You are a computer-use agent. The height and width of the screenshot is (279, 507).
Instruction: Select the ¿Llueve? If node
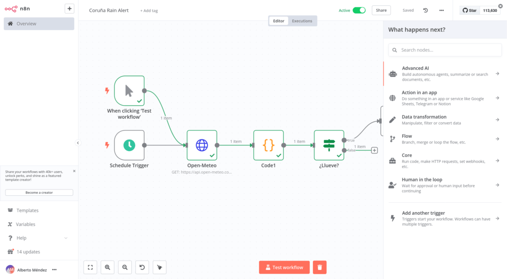tap(329, 145)
